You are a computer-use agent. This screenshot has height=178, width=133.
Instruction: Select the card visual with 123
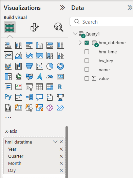[x=60, y=77]
